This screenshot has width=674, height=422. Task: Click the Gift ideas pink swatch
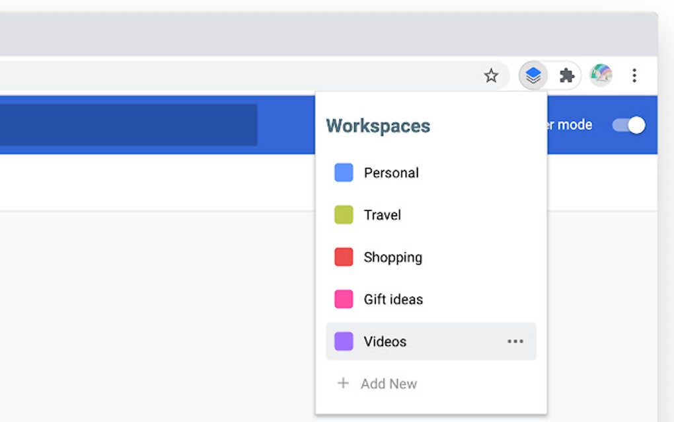(x=343, y=299)
